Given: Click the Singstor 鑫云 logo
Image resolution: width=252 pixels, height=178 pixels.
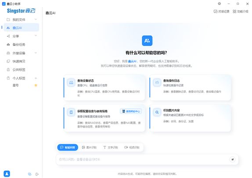Looking at the screenshot, I should 21,11.
